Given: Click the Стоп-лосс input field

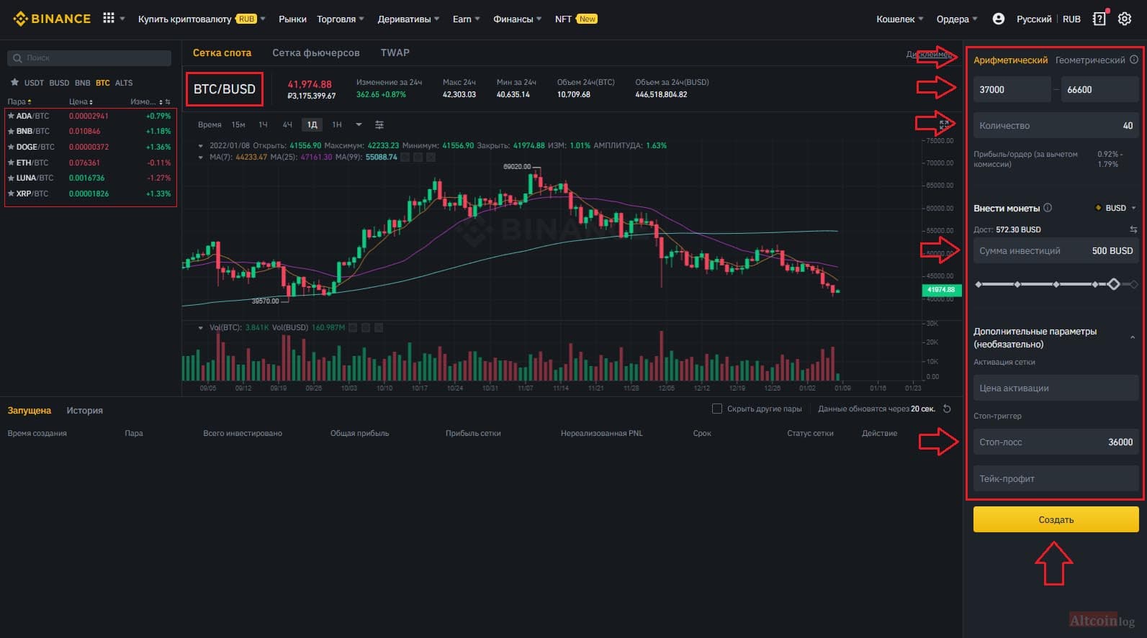Looking at the screenshot, I should pos(1056,442).
